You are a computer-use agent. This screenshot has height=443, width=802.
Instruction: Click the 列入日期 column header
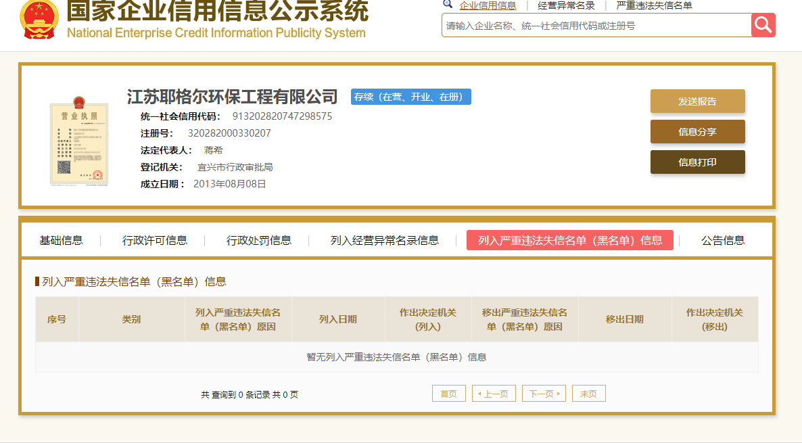point(338,319)
